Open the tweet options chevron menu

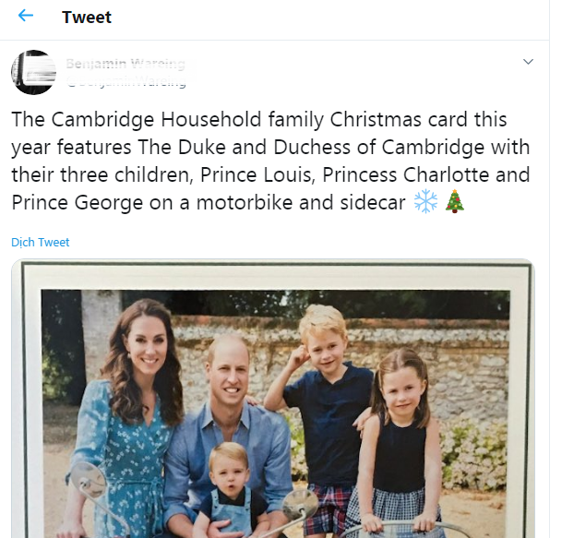coord(528,62)
